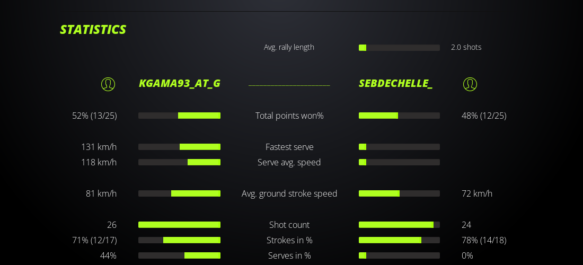Screen dimensions: 583x265
Task: Select the KGAMA93_AT_G player name
Action: pyautogui.click(x=180, y=83)
